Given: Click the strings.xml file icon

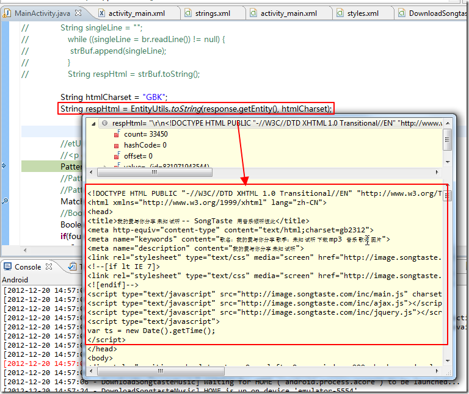Looking at the screenshot, I should coord(188,13).
